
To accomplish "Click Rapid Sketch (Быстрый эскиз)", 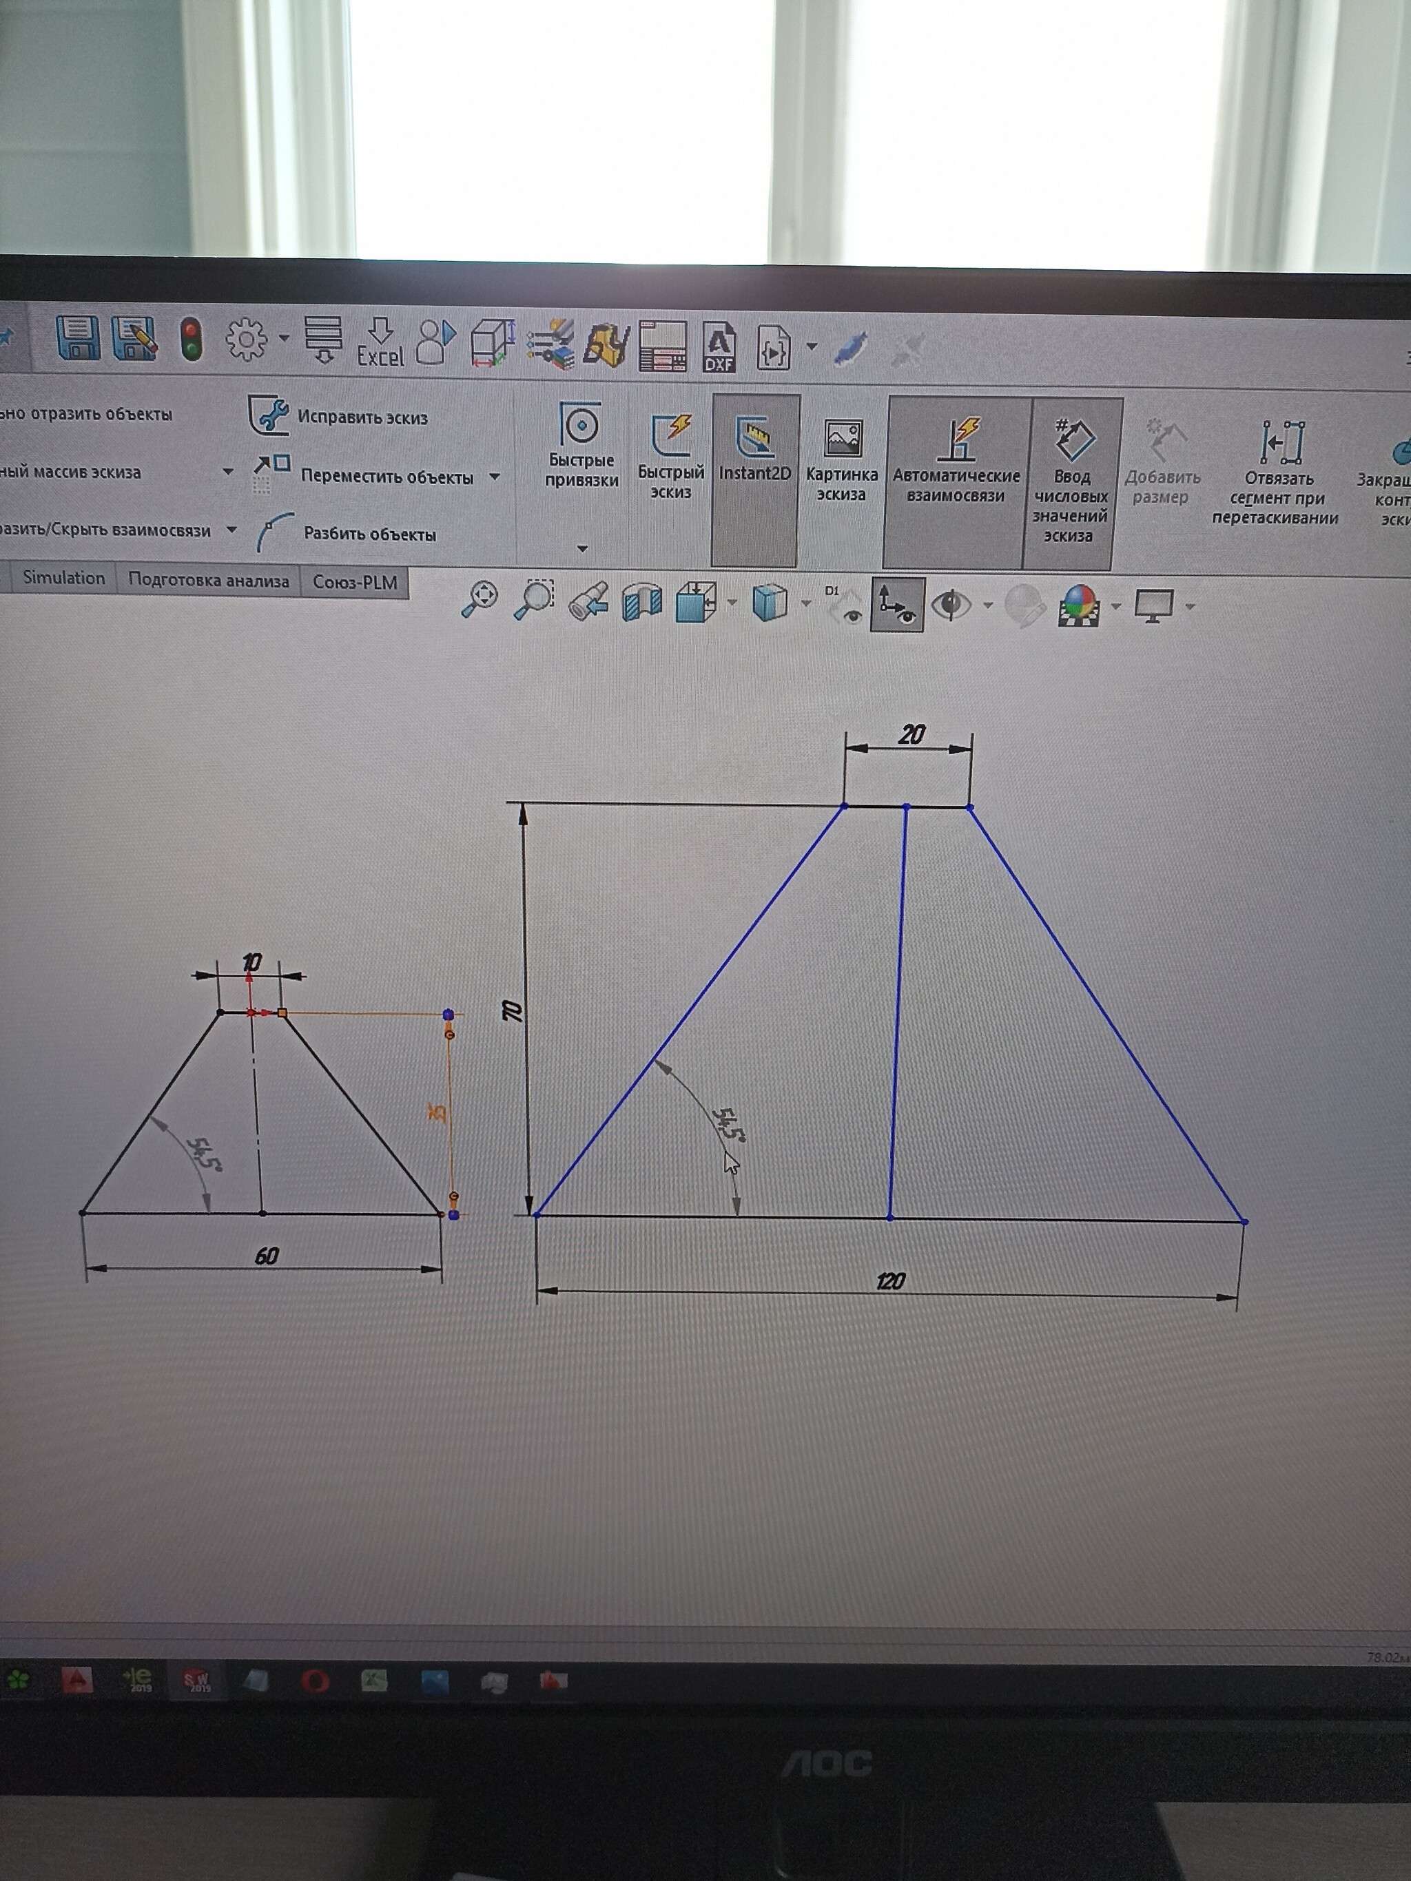I will pos(671,457).
